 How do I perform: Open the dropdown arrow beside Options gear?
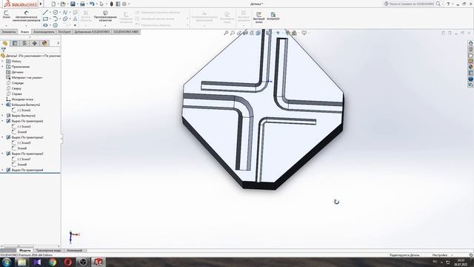[x=129, y=4]
